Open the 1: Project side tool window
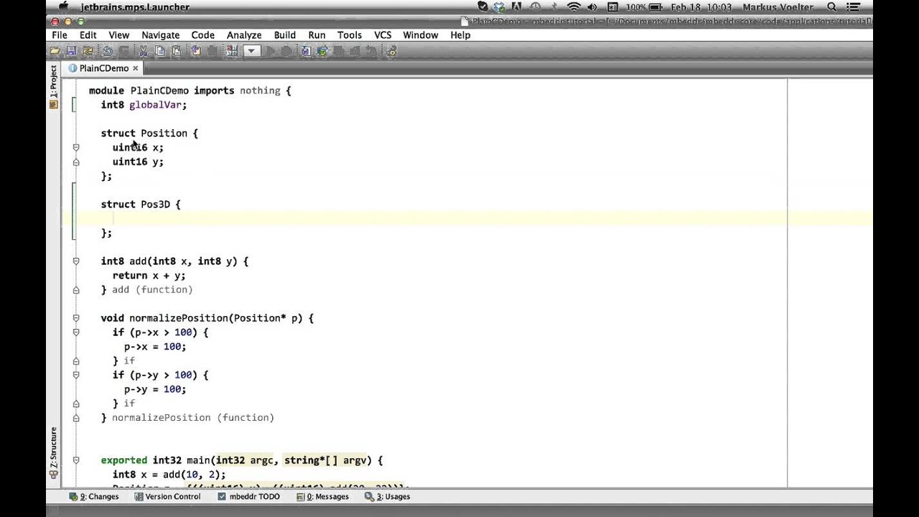This screenshot has height=517, width=919. click(x=53, y=86)
